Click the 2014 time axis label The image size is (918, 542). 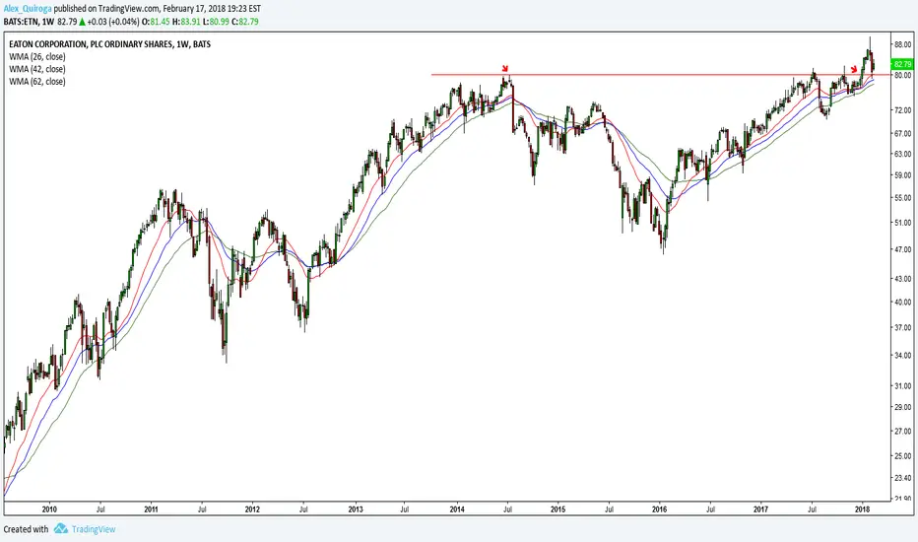tap(457, 509)
